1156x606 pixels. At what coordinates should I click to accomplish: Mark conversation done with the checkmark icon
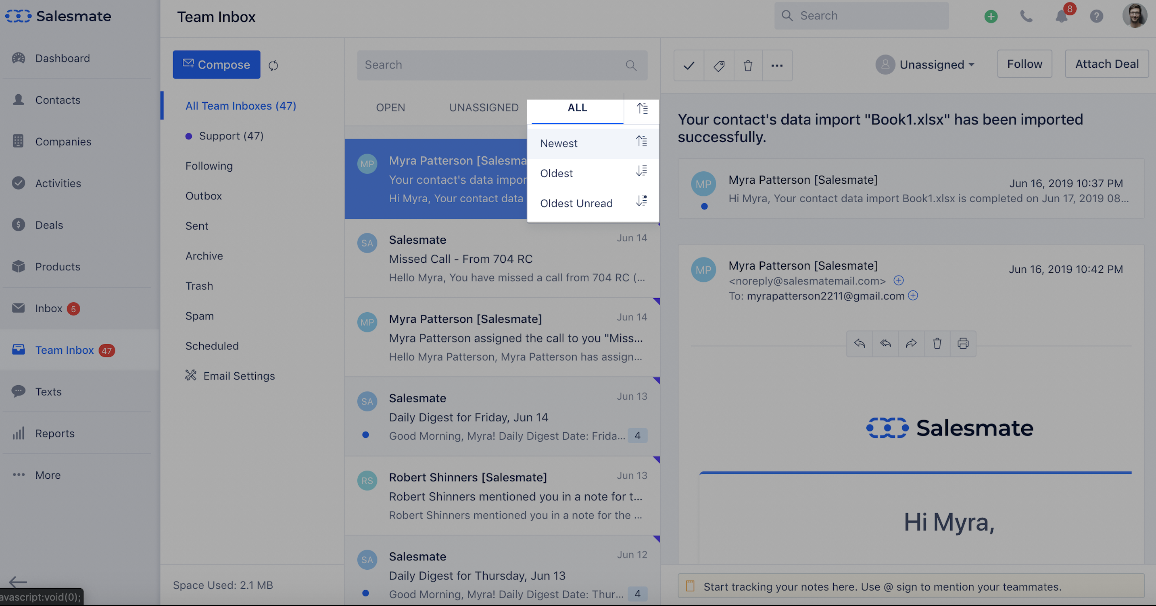[x=689, y=65]
